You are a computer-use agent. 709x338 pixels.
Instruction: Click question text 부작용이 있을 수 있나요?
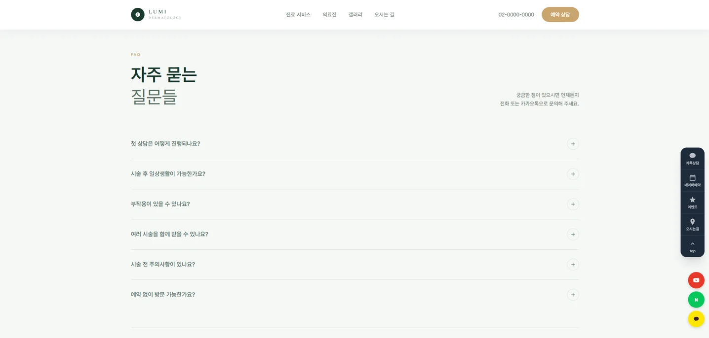coord(160,204)
